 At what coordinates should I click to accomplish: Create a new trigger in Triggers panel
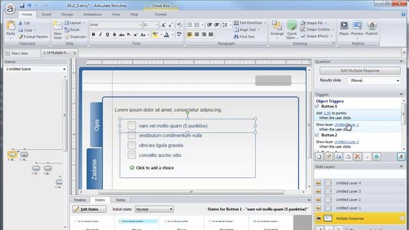[x=320, y=157]
